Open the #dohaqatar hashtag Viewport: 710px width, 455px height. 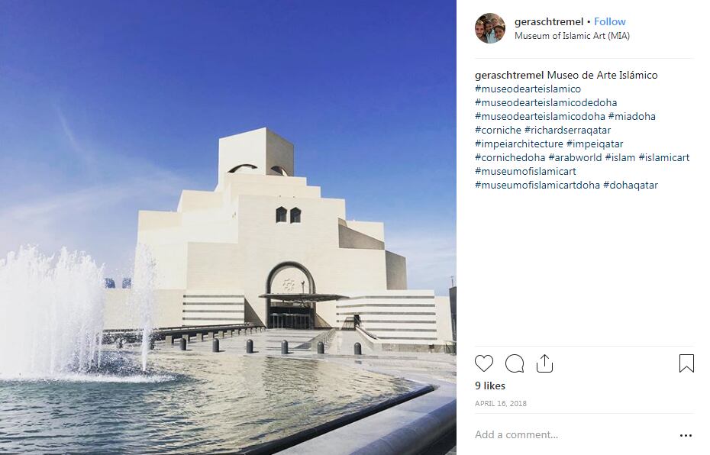pyautogui.click(x=631, y=186)
